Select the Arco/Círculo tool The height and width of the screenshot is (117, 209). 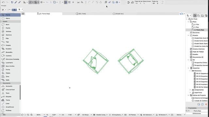tap(10, 107)
